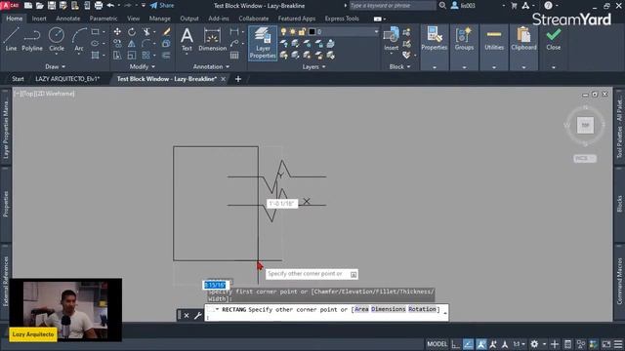Expand the Modify panel

(x=143, y=67)
